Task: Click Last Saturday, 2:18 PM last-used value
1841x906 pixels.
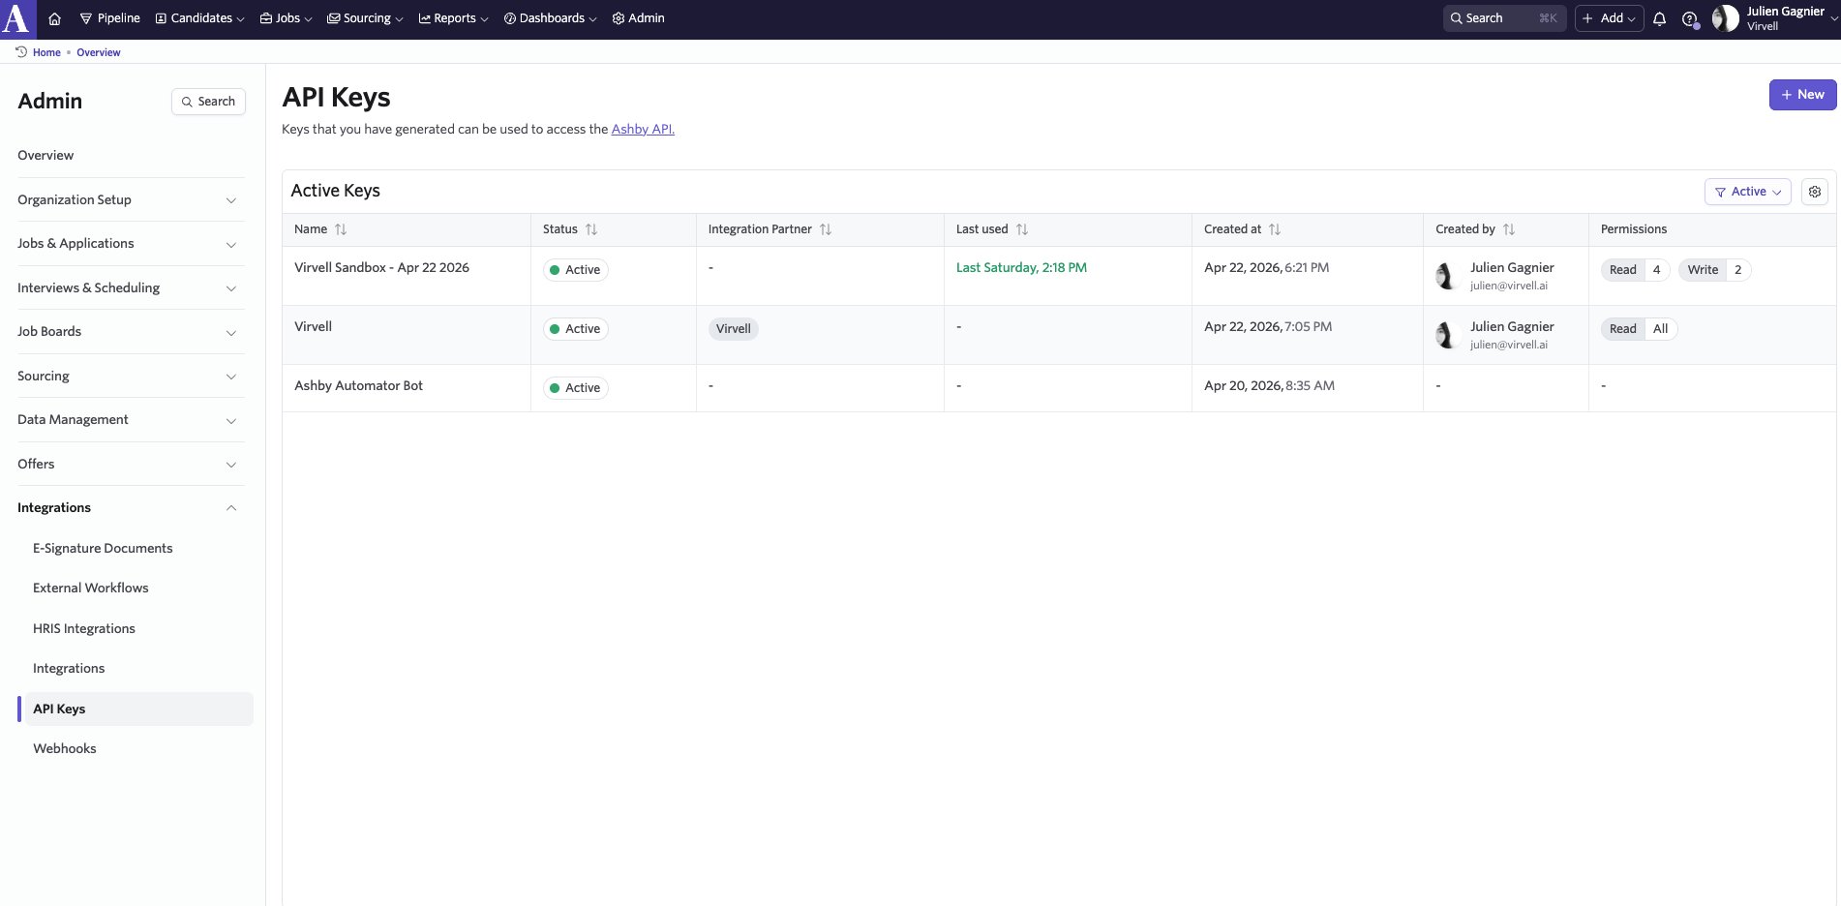Action: point(1021,268)
